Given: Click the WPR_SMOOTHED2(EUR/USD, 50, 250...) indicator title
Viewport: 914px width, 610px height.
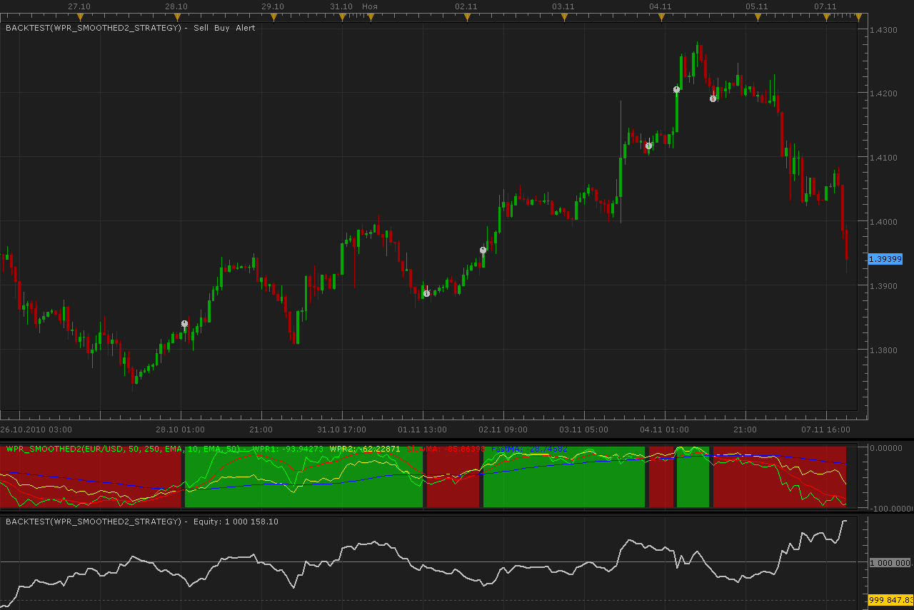Looking at the screenshot, I should click(x=123, y=449).
